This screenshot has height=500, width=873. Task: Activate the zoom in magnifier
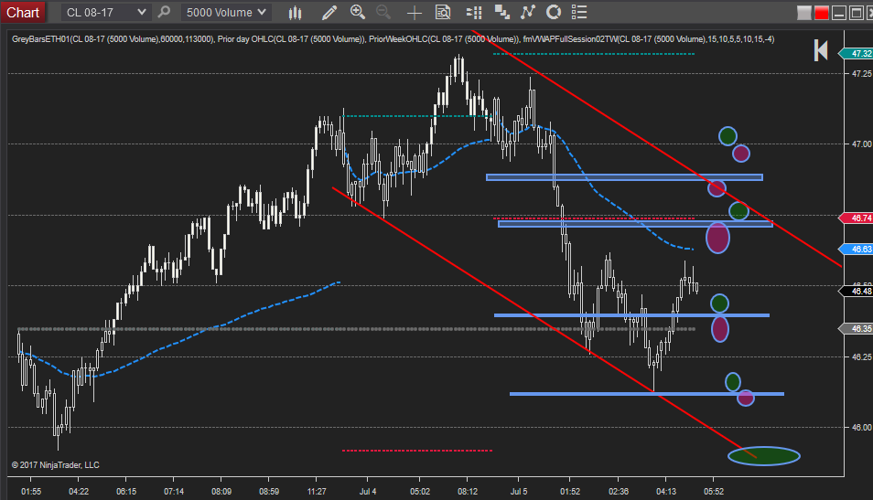358,12
